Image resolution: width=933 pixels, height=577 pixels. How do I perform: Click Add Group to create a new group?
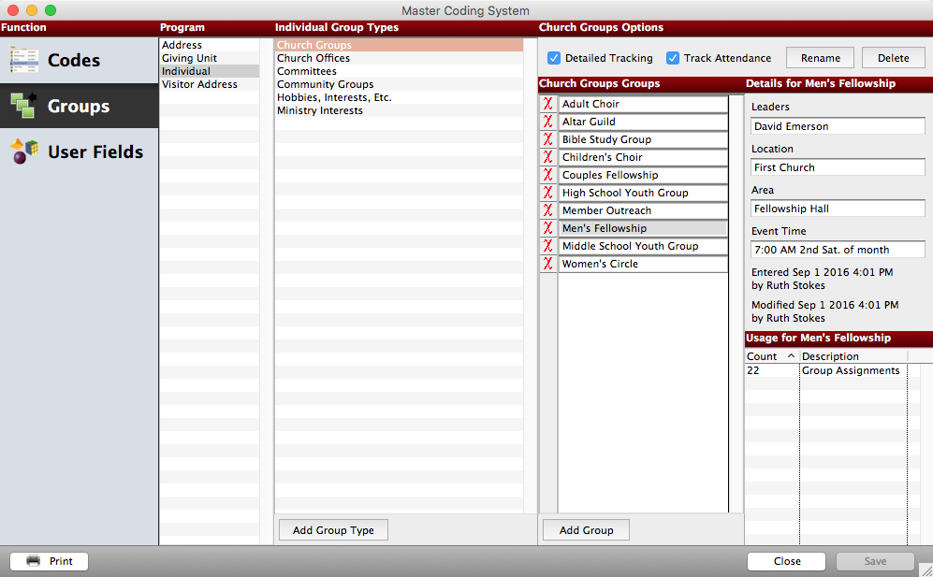(586, 529)
